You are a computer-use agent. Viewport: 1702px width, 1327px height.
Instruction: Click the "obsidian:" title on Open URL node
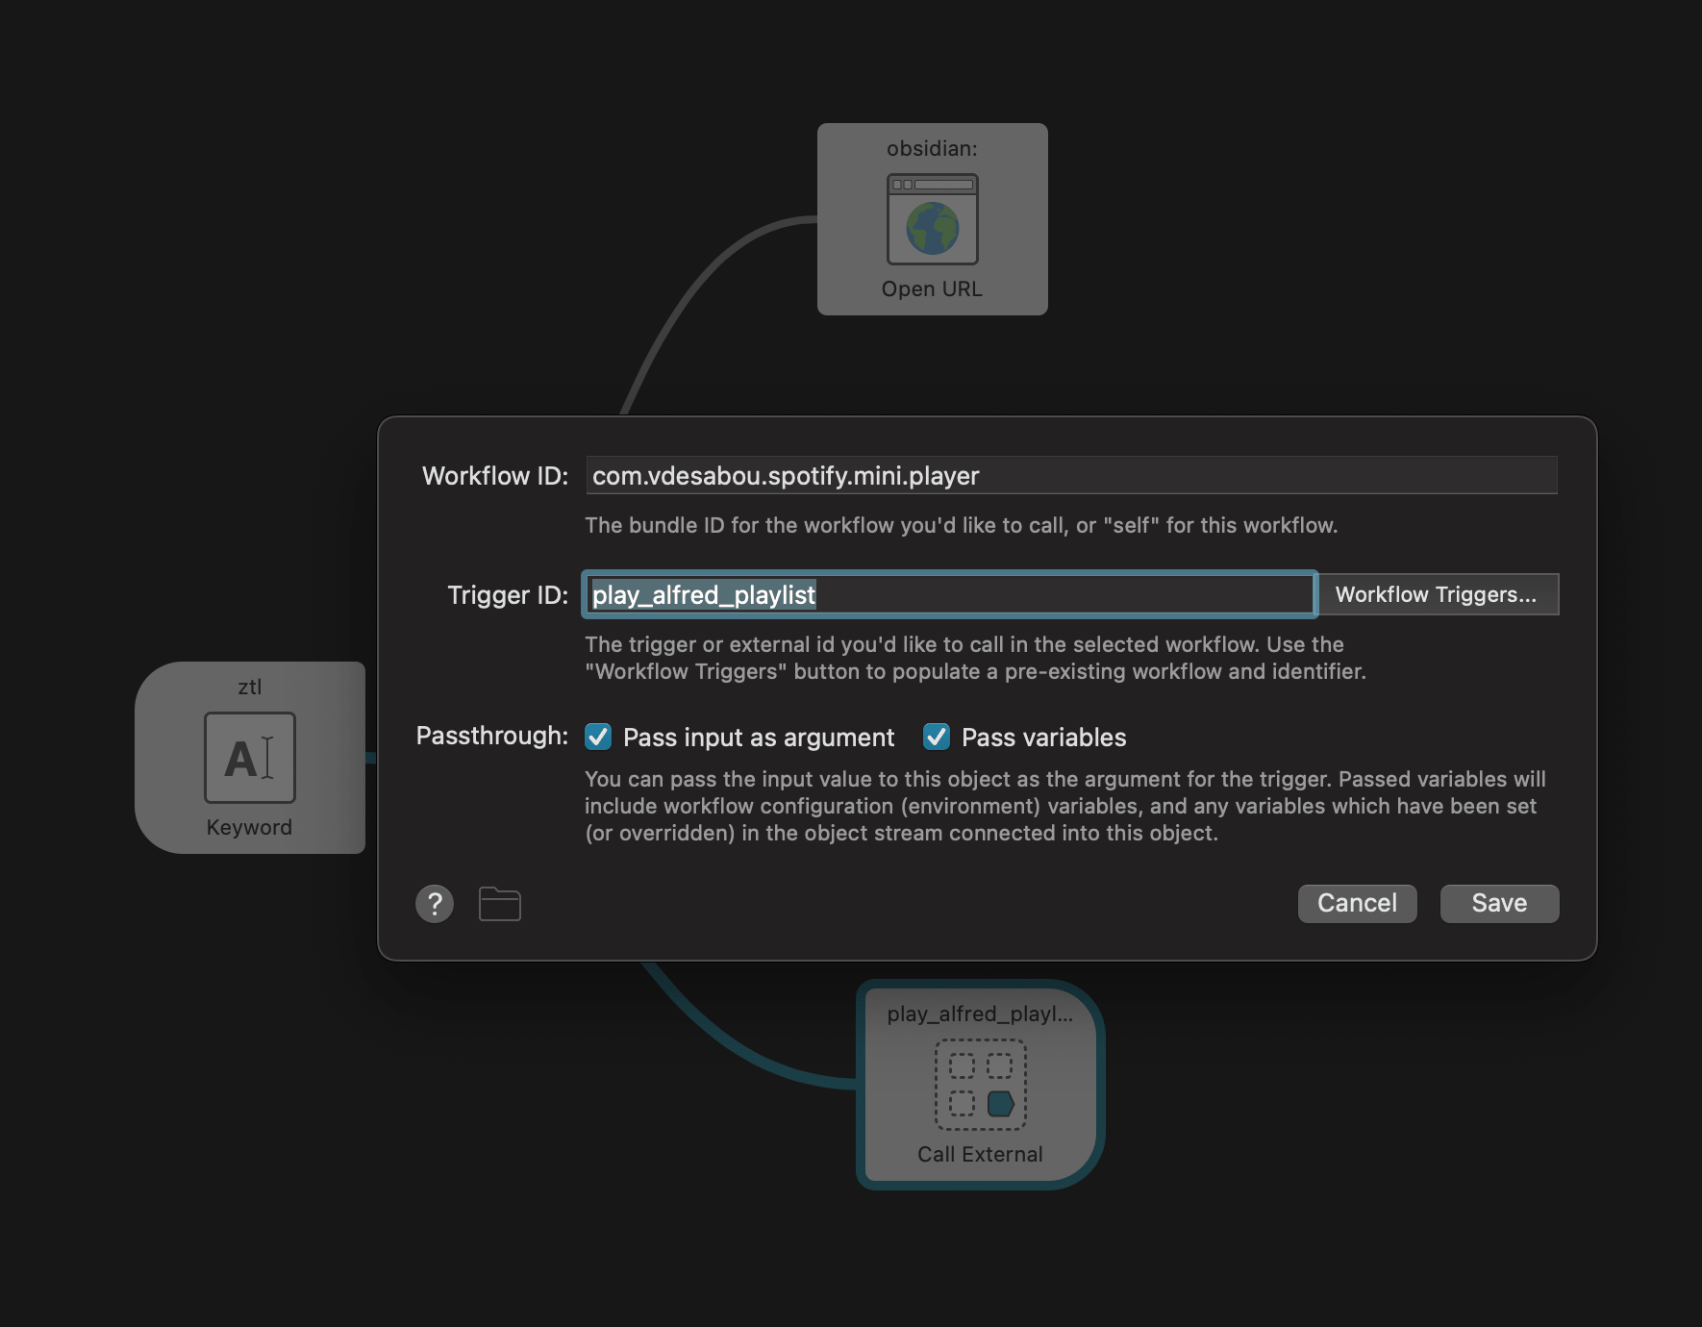point(932,148)
